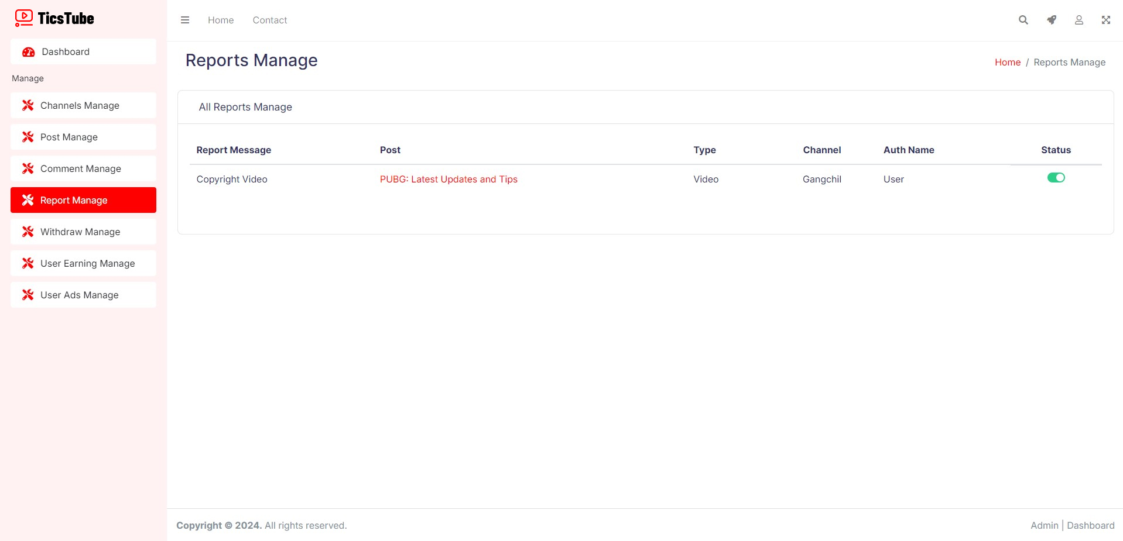Click the Status column header
The width and height of the screenshot is (1123, 541).
coord(1056,150)
